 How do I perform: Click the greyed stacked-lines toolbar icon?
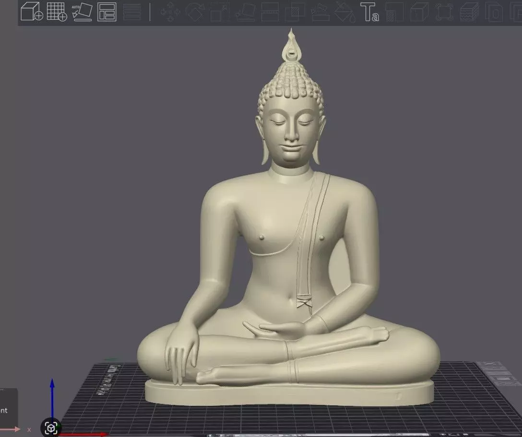pos(132,12)
